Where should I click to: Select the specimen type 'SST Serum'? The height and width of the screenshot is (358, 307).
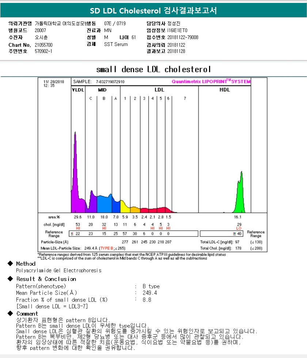point(116,44)
